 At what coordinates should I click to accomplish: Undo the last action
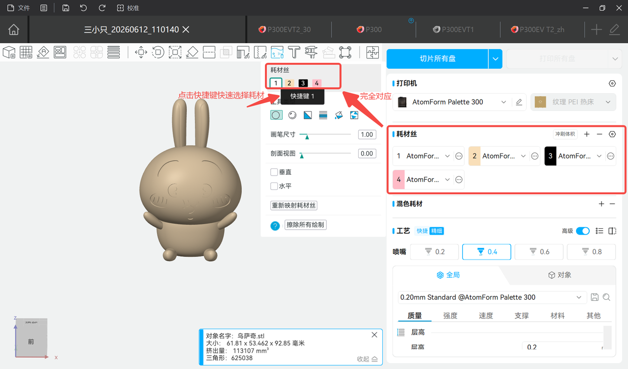click(x=83, y=8)
